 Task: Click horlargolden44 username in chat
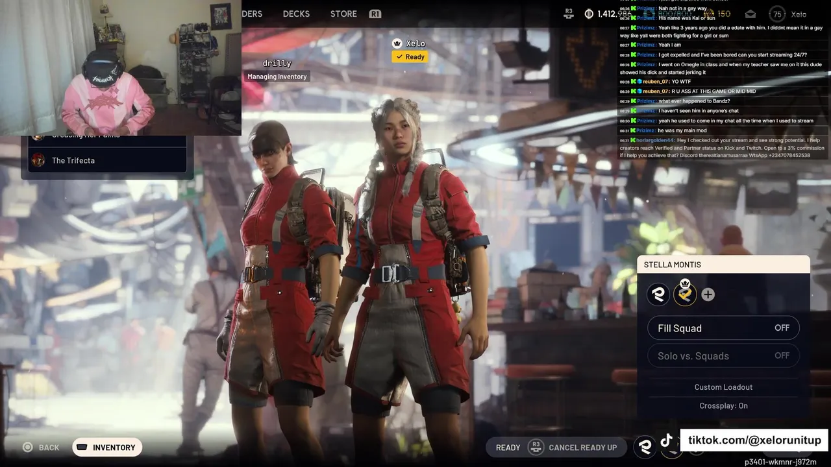[656, 140]
